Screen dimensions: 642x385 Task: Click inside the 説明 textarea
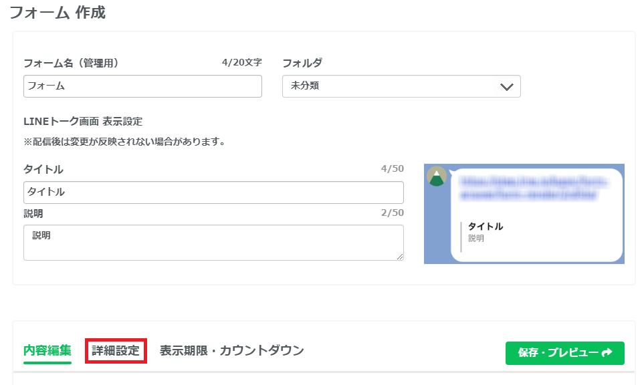[213, 242]
